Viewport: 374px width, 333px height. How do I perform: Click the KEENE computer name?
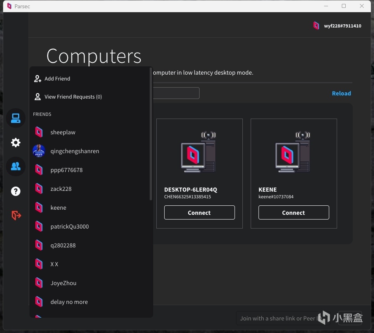pos(268,190)
